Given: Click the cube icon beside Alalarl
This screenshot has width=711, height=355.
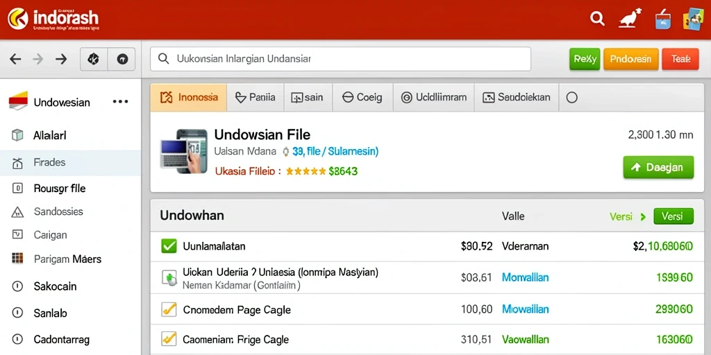Looking at the screenshot, I should tap(17, 135).
